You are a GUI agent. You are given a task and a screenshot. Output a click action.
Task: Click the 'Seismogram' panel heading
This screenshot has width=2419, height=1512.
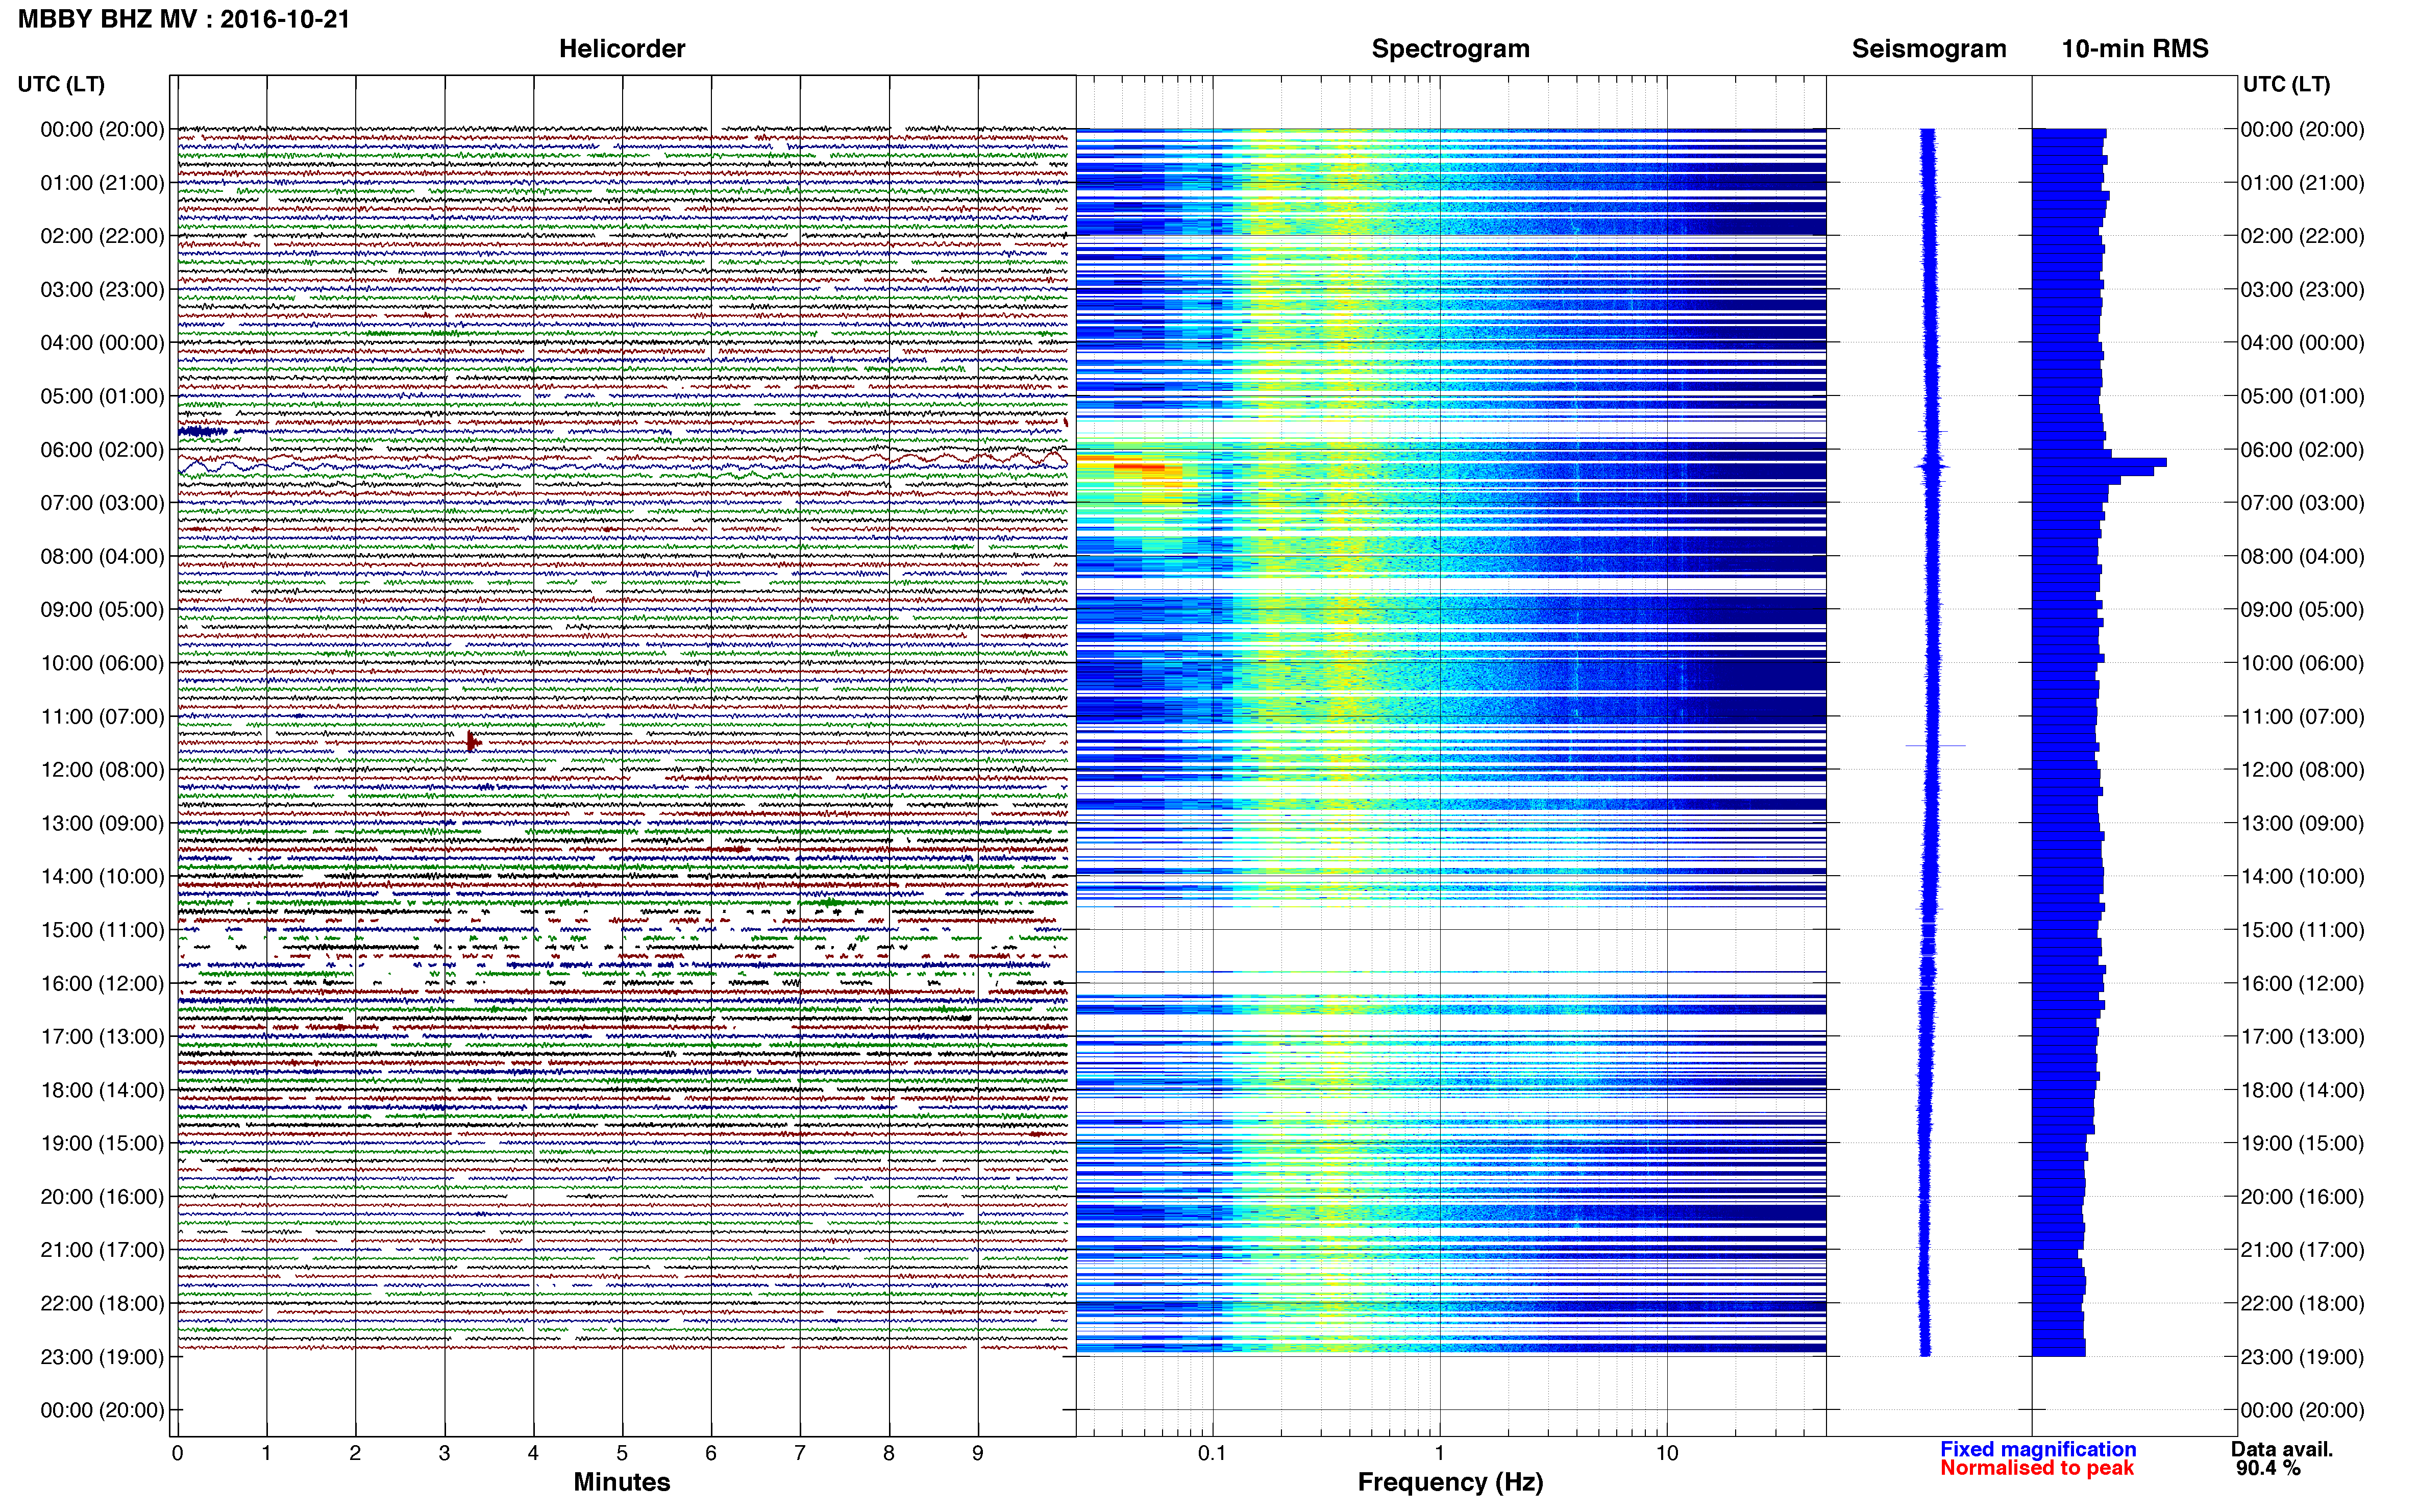pyautogui.click(x=1928, y=49)
